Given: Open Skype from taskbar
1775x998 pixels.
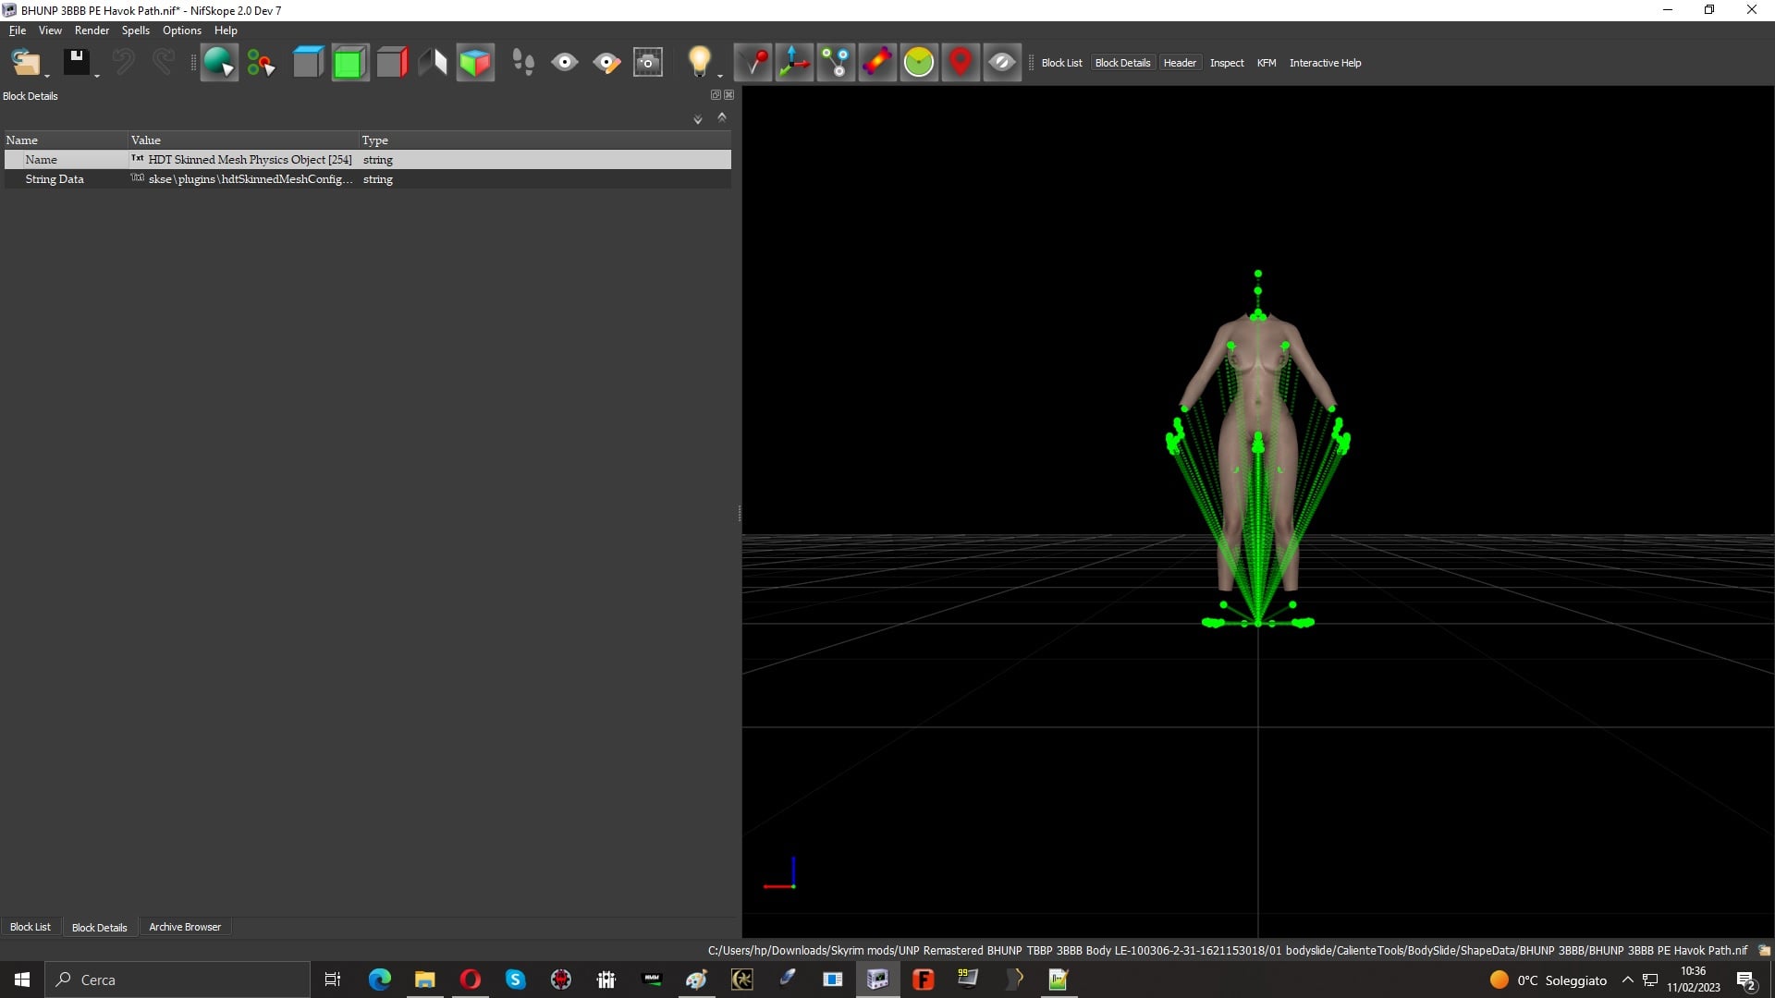Looking at the screenshot, I should [515, 980].
